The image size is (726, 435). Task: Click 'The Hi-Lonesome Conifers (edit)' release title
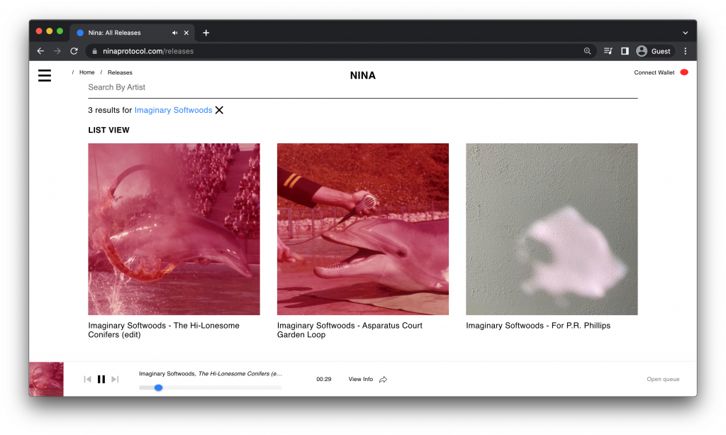point(164,330)
